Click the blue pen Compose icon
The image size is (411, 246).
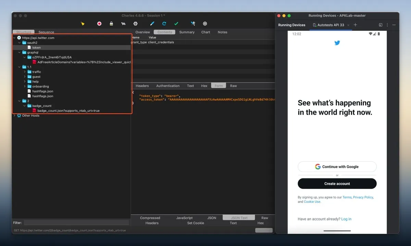(152, 24)
